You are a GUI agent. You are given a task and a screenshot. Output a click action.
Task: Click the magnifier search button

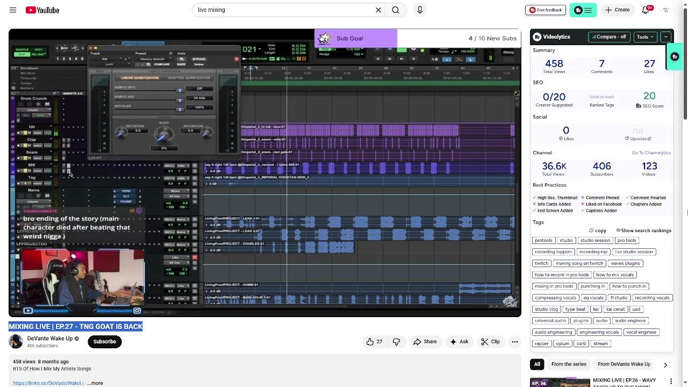396,10
